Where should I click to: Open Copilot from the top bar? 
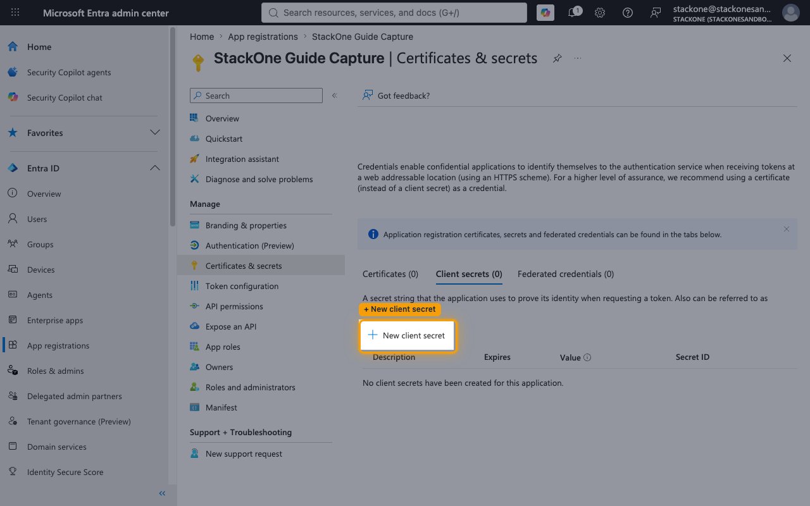coord(545,13)
